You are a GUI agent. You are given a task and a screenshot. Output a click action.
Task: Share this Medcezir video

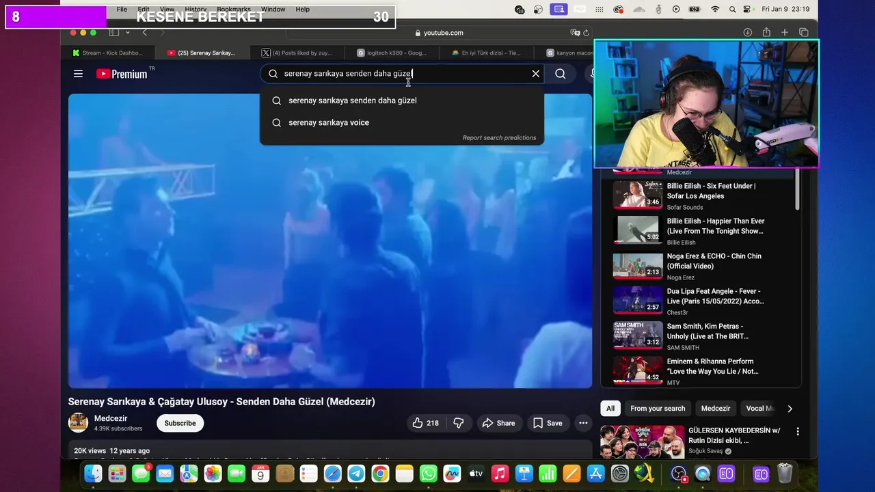click(499, 423)
